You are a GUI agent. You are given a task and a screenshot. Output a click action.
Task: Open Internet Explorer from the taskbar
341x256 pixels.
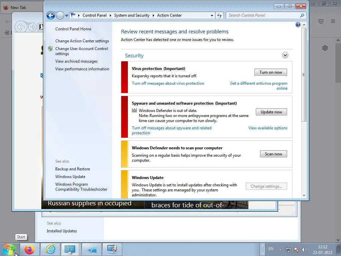[x=51, y=249]
